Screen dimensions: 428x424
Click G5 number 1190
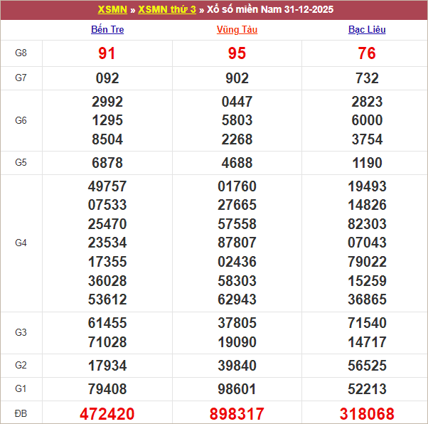[367, 163]
